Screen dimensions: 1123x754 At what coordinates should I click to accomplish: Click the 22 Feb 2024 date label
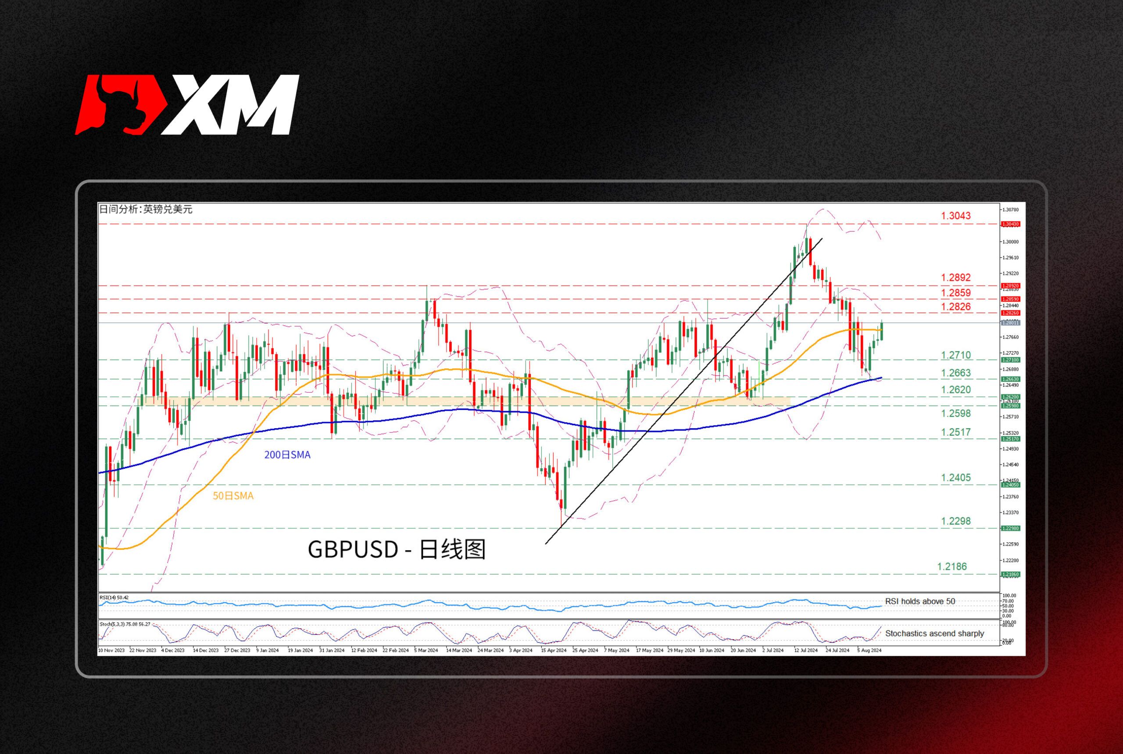(x=396, y=650)
